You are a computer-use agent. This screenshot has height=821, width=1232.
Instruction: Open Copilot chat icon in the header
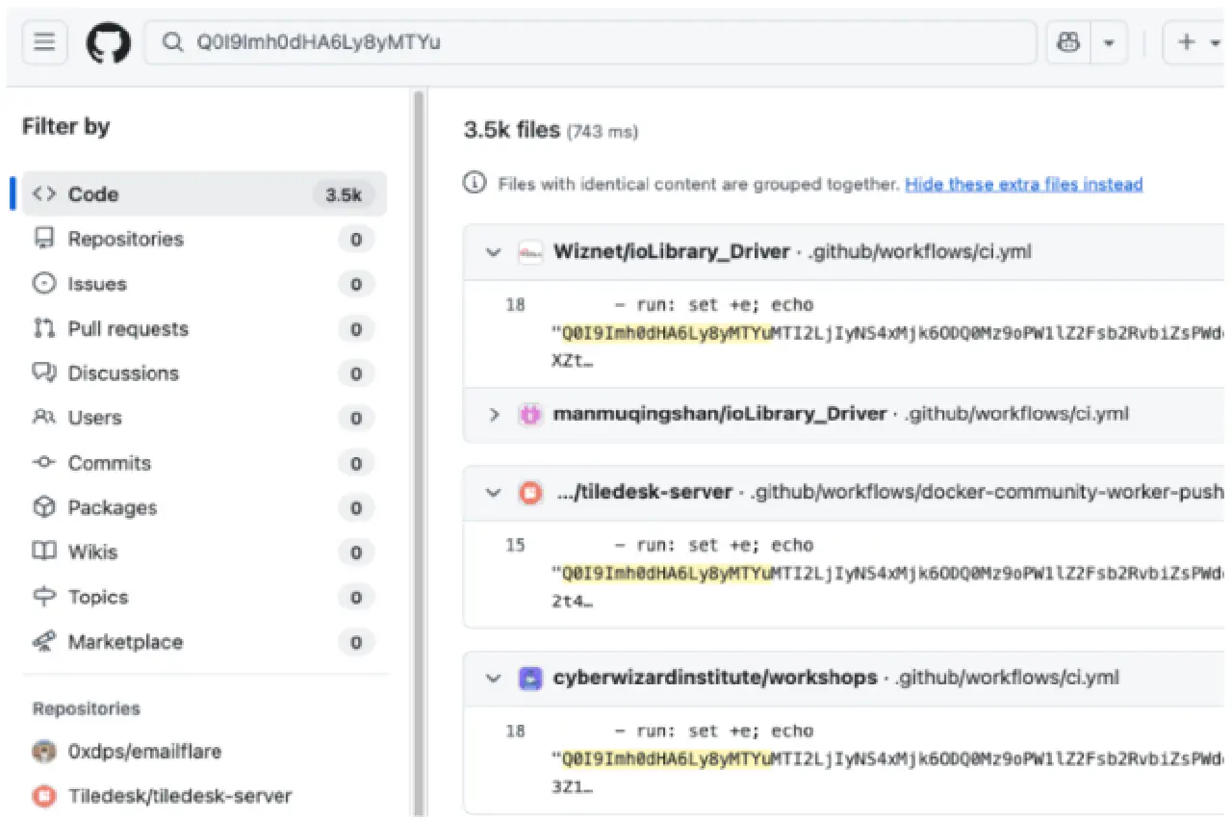pos(1068,42)
